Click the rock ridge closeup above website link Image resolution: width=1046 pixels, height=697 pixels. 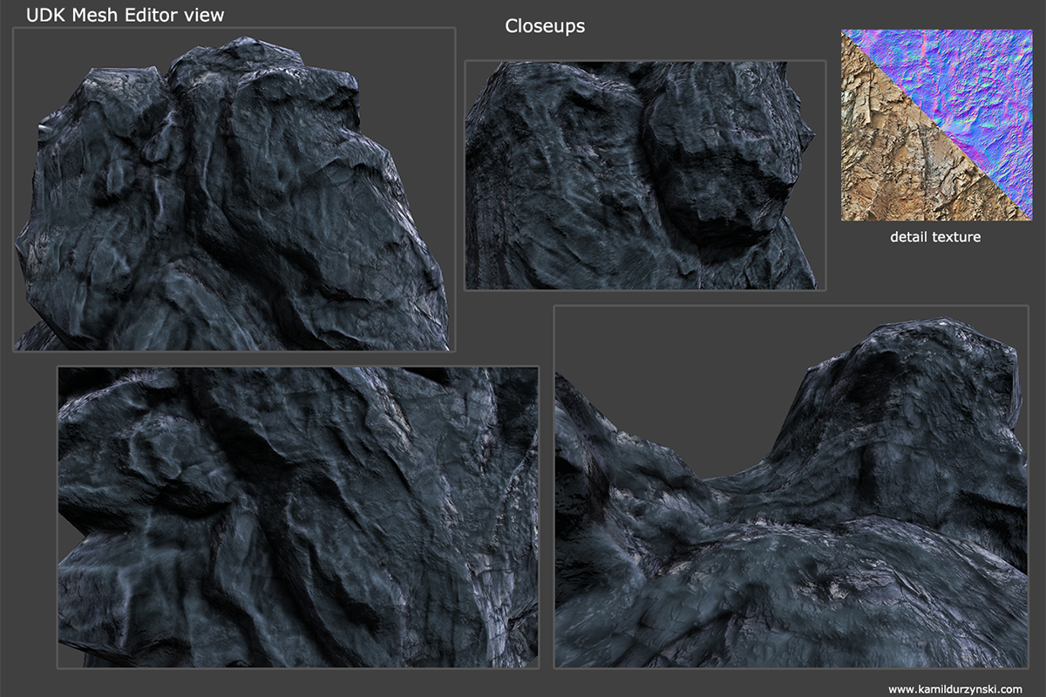click(791, 486)
